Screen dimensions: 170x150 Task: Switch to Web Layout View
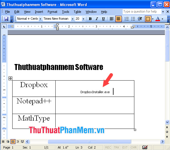8,141
